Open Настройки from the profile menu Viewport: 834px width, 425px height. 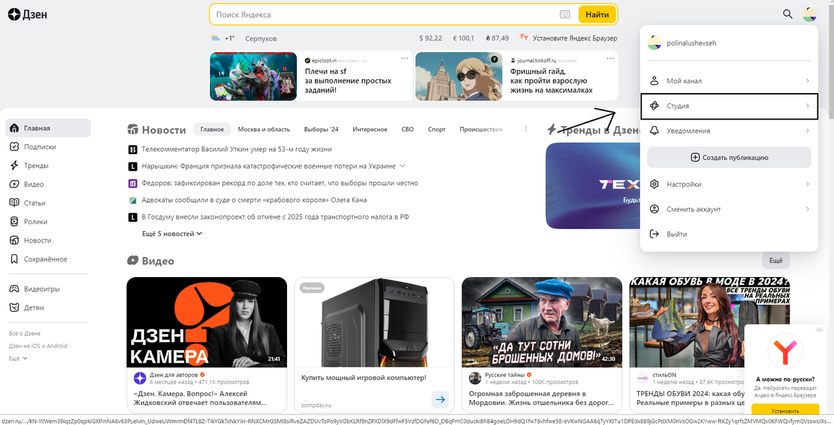729,184
